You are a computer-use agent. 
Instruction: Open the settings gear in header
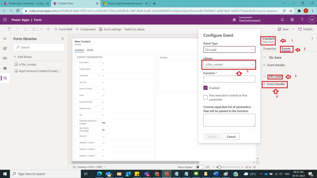(x=292, y=20)
